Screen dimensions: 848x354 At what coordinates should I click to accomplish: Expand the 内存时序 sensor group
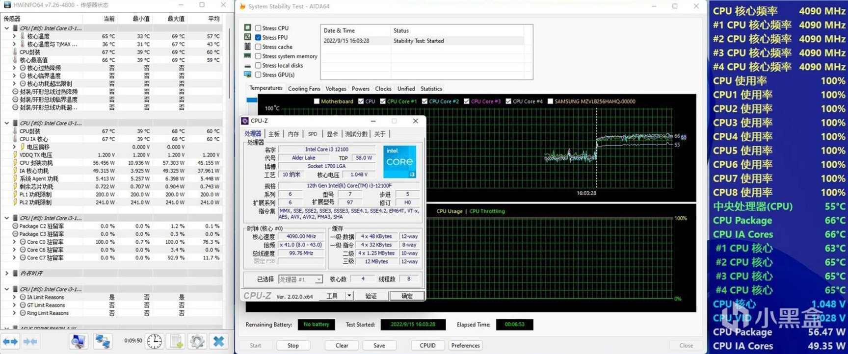coord(7,273)
